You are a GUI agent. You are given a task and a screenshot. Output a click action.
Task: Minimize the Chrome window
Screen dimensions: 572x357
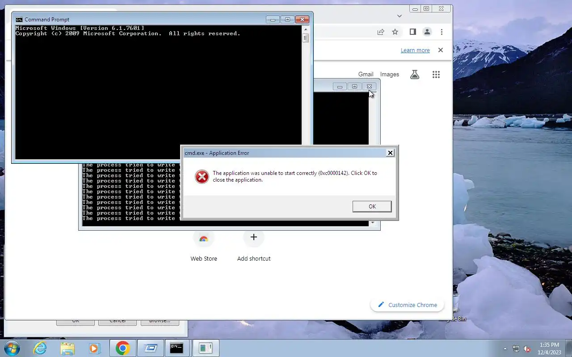click(416, 9)
